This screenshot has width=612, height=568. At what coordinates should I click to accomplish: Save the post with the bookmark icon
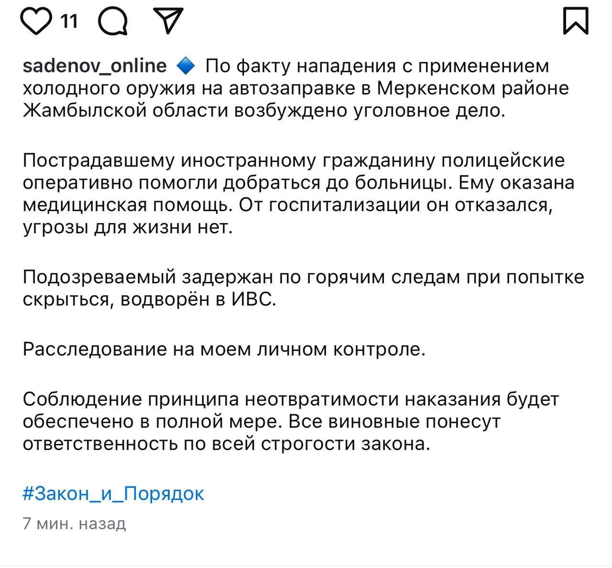pos(575,21)
